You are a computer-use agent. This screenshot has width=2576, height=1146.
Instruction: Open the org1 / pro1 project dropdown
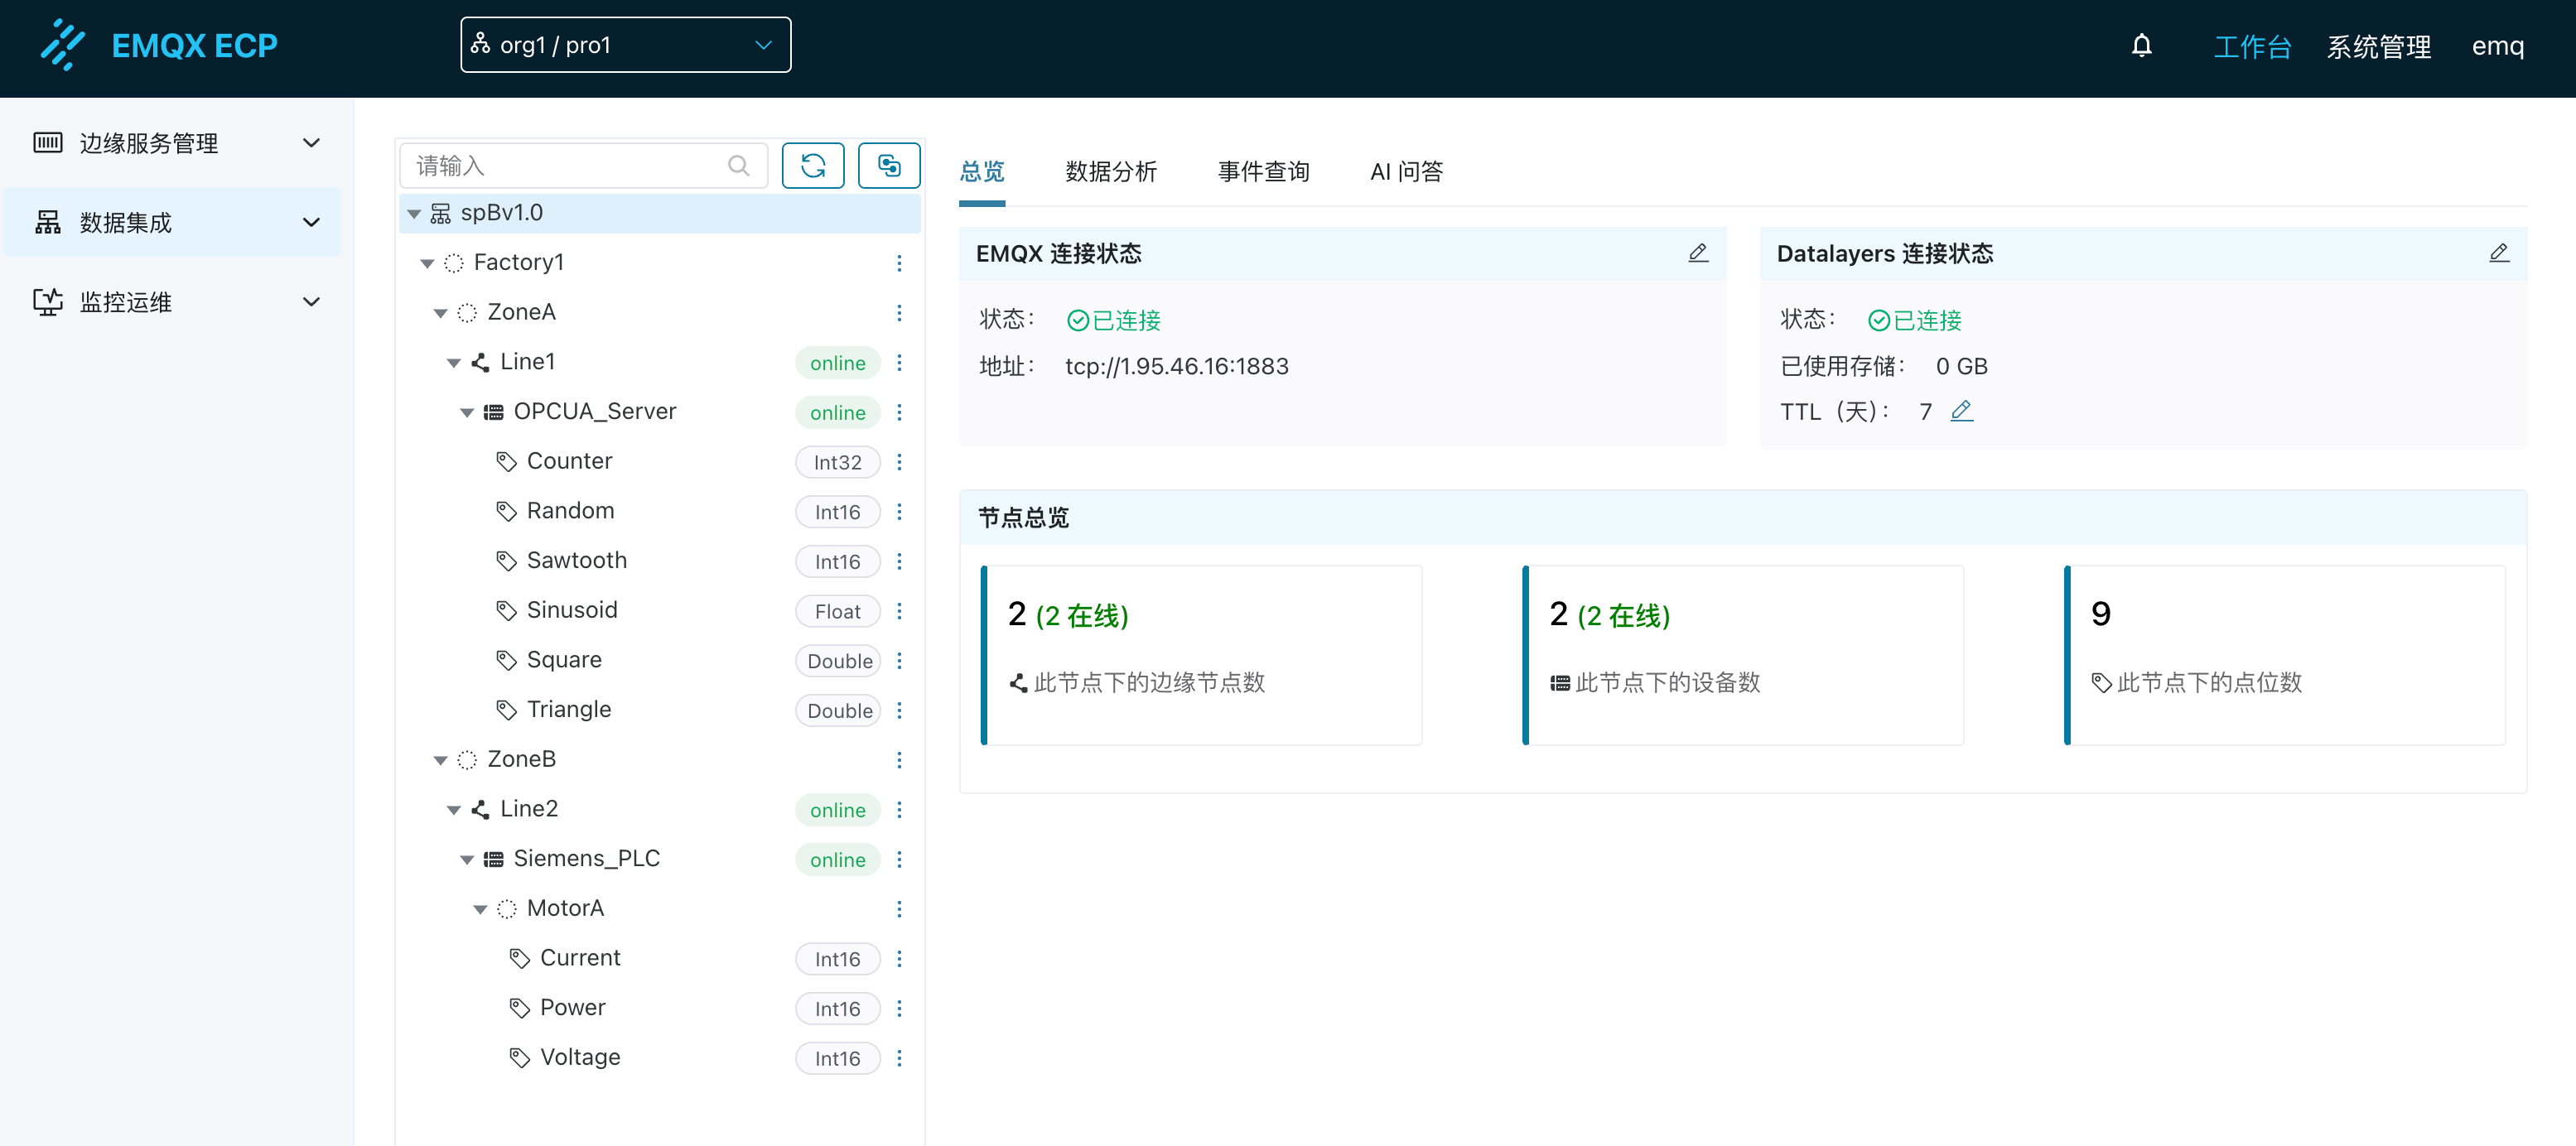tap(625, 45)
